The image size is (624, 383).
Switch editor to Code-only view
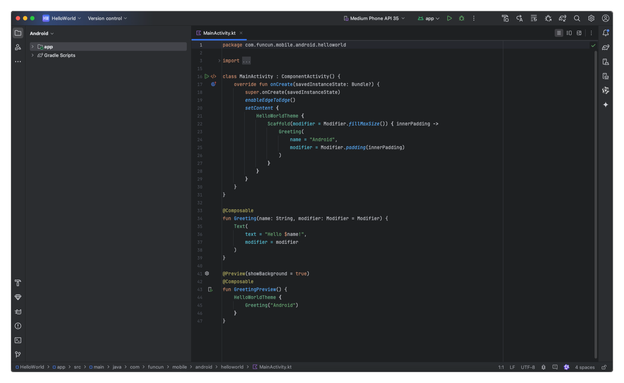pos(559,33)
